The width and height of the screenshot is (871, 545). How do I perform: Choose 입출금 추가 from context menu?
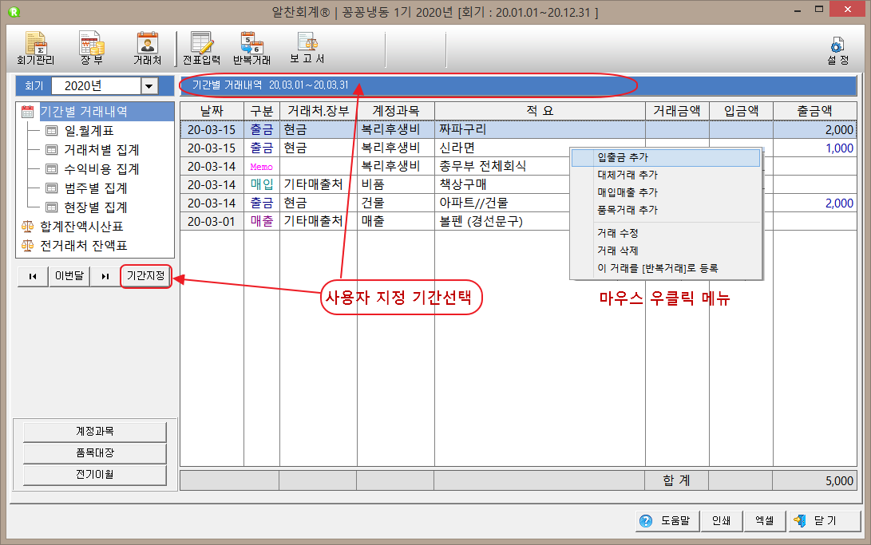point(666,158)
